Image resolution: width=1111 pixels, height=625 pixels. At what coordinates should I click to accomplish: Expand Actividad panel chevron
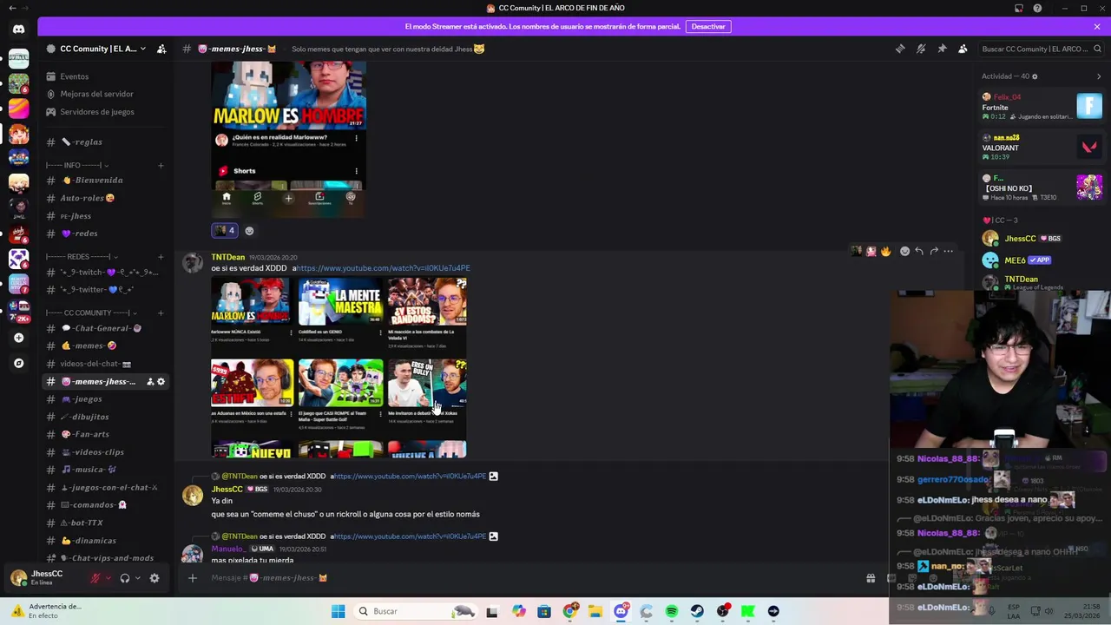(1098, 76)
